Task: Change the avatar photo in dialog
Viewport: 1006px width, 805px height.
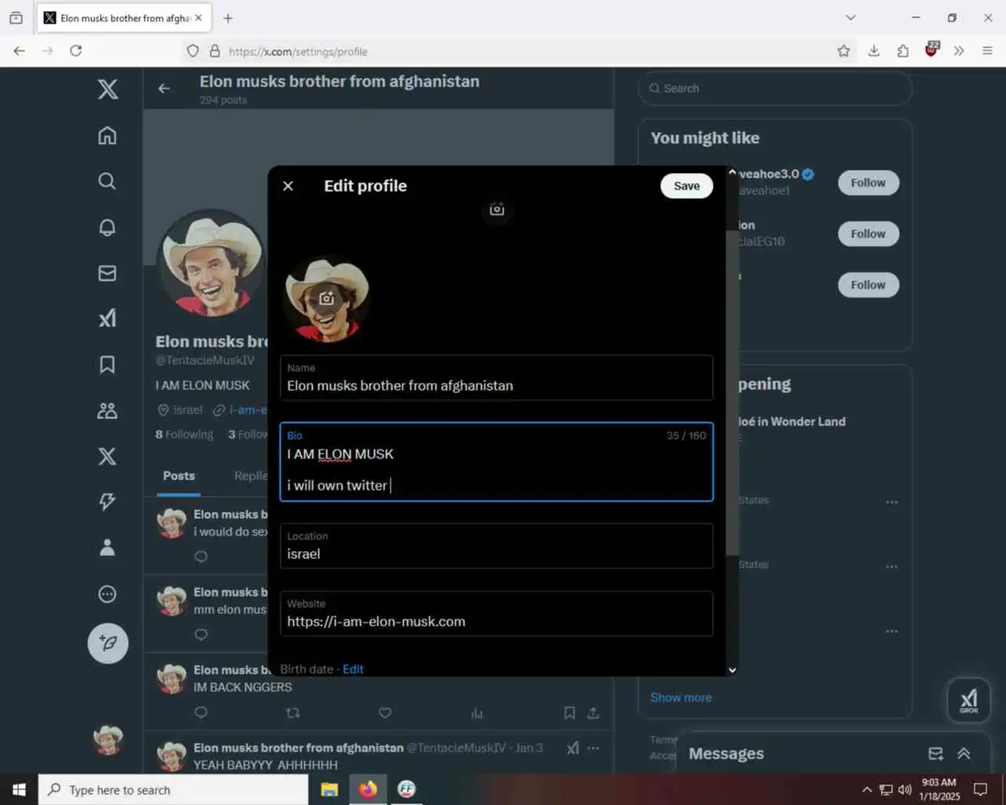Action: tap(327, 298)
